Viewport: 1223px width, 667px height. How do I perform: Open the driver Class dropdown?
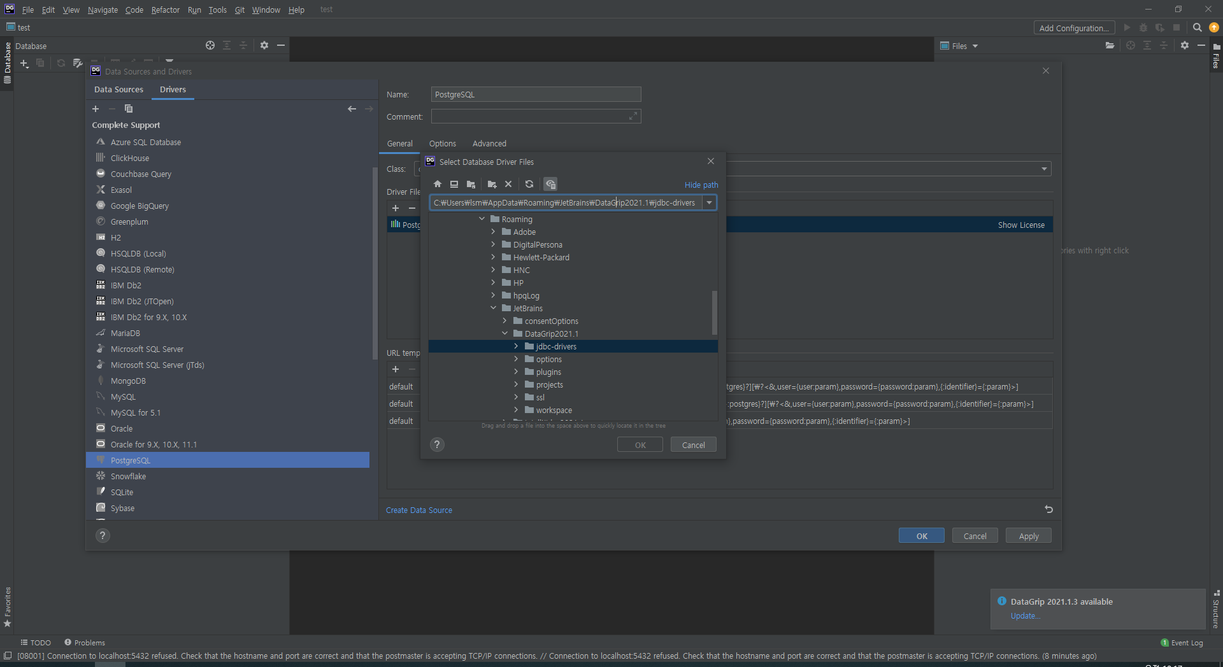[x=1044, y=169]
